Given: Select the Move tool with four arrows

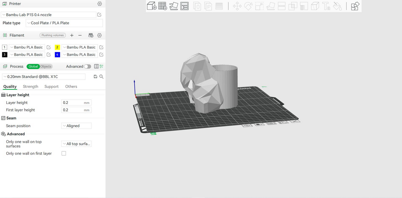Looking at the screenshot, I should pyautogui.click(x=237, y=6).
